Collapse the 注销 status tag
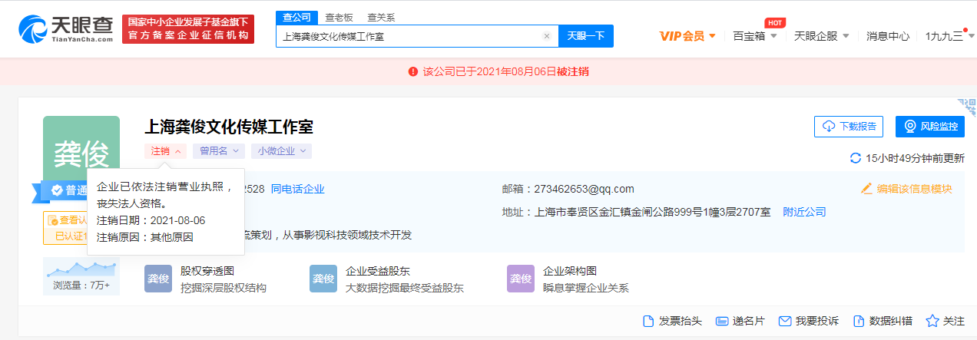The image size is (977, 340). click(165, 151)
